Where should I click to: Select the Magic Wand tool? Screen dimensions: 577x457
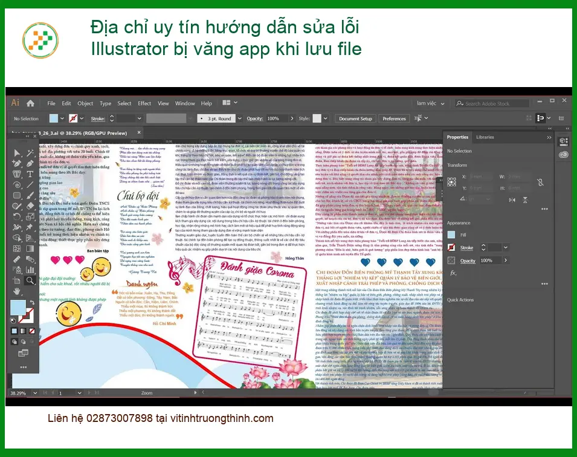tap(30, 153)
